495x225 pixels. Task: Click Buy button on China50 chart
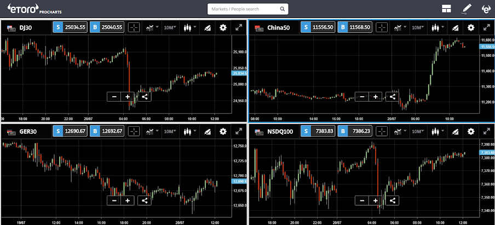click(355, 27)
